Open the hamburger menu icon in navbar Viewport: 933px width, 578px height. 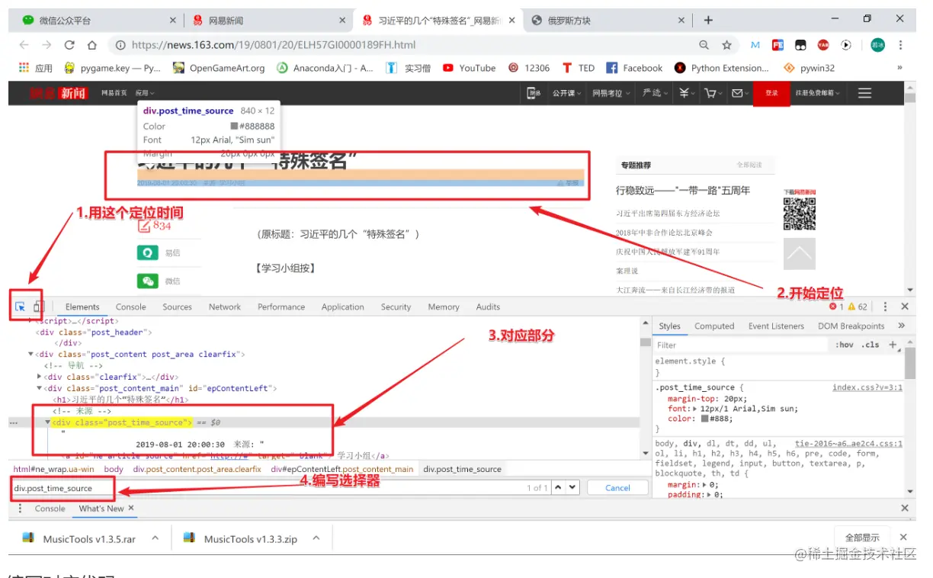[864, 92]
